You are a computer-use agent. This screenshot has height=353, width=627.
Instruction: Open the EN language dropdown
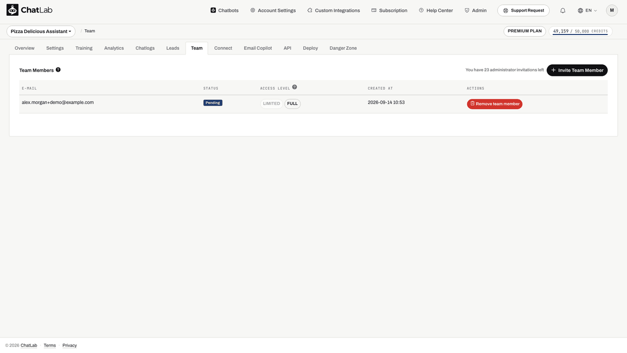(587, 10)
